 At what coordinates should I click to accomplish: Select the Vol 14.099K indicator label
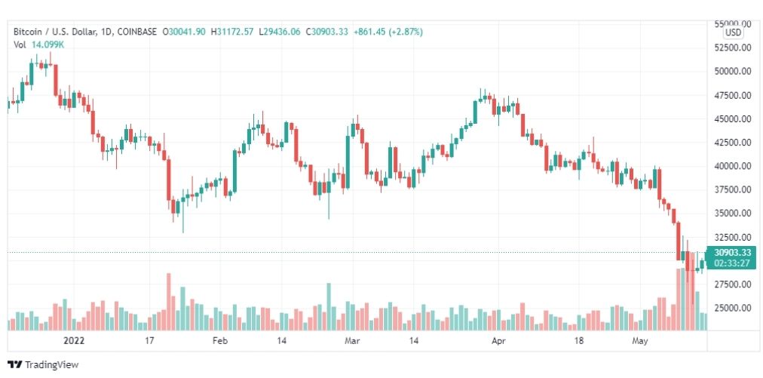[38, 45]
